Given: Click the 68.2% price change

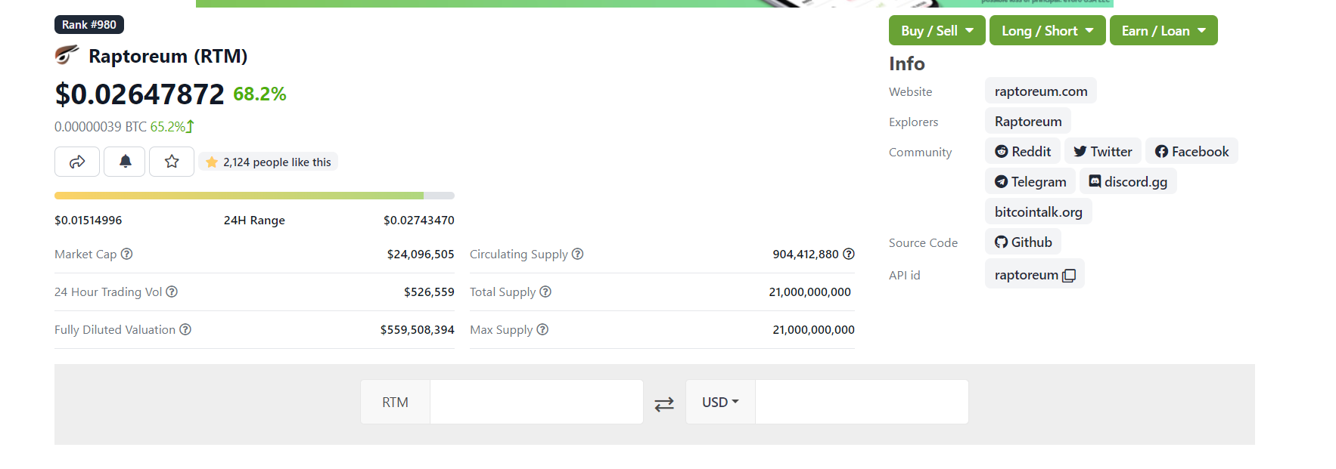Looking at the screenshot, I should (x=259, y=94).
